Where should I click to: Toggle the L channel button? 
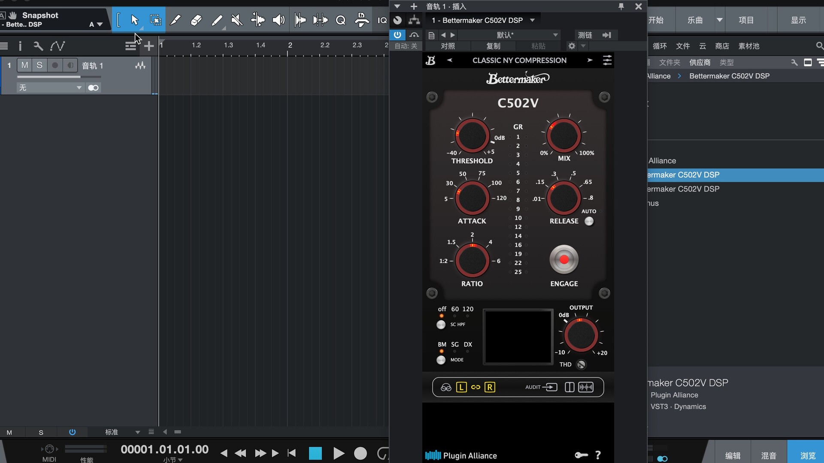click(461, 388)
